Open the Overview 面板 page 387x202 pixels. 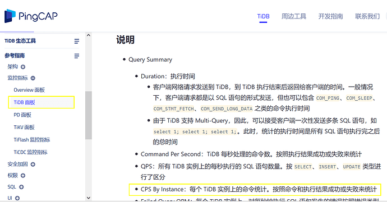29,90
